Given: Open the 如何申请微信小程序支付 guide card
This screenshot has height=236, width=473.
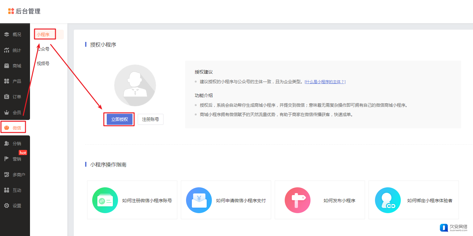Looking at the screenshot, I should pyautogui.click(x=226, y=200).
